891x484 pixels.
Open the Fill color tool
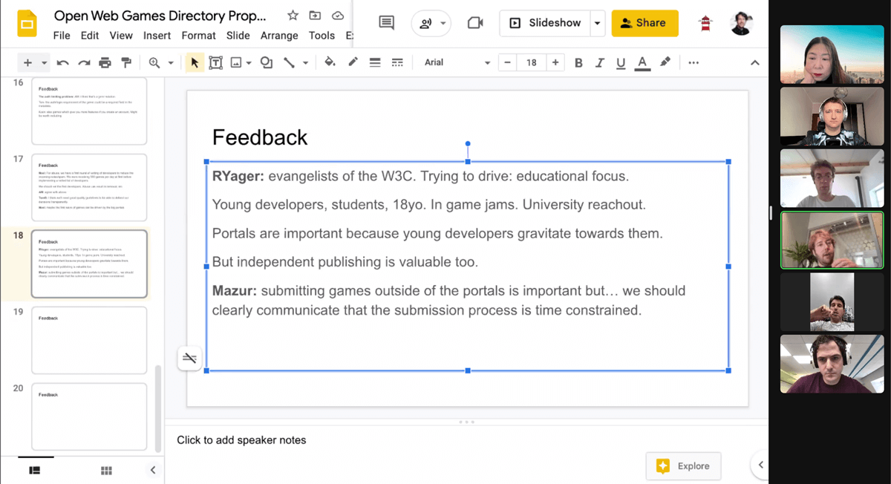pos(330,62)
